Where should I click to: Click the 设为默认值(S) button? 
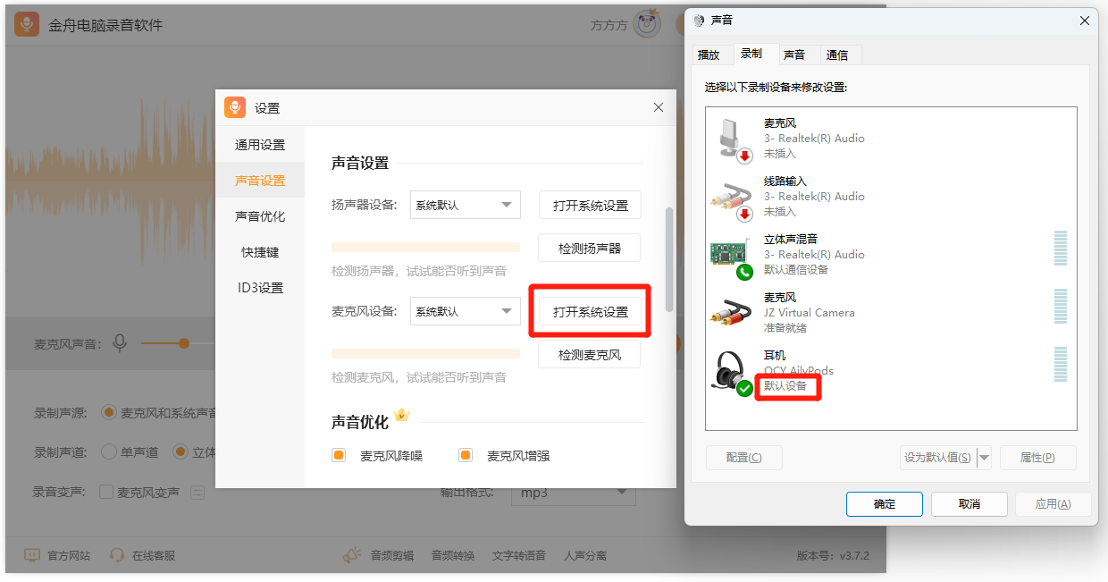[x=938, y=458]
